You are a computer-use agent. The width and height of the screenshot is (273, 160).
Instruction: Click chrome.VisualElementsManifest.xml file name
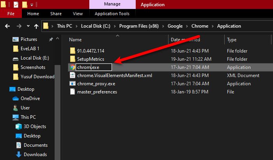[115, 75]
